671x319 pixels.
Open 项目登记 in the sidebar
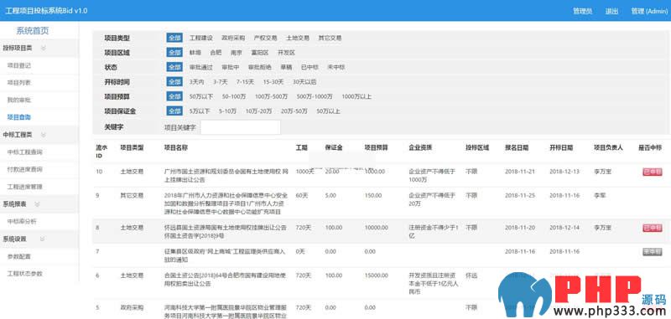(x=18, y=66)
